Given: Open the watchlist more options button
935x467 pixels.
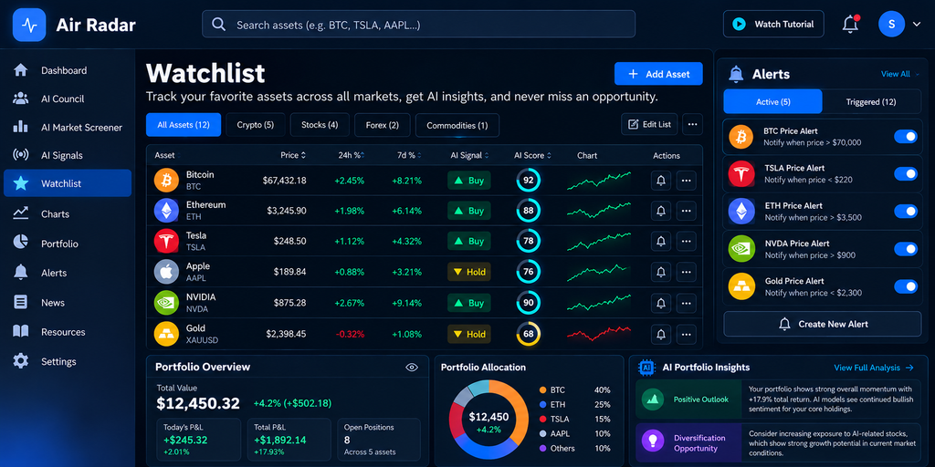Looking at the screenshot, I should 692,124.
